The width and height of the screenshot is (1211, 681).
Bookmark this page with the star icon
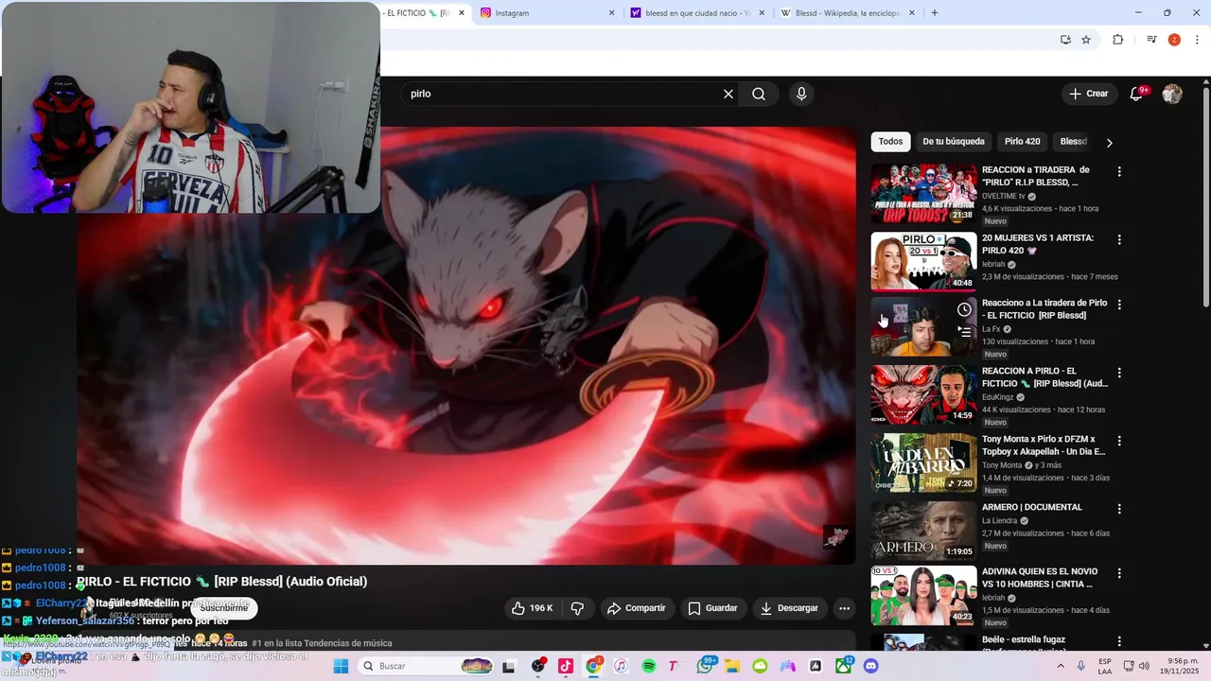click(x=1086, y=40)
